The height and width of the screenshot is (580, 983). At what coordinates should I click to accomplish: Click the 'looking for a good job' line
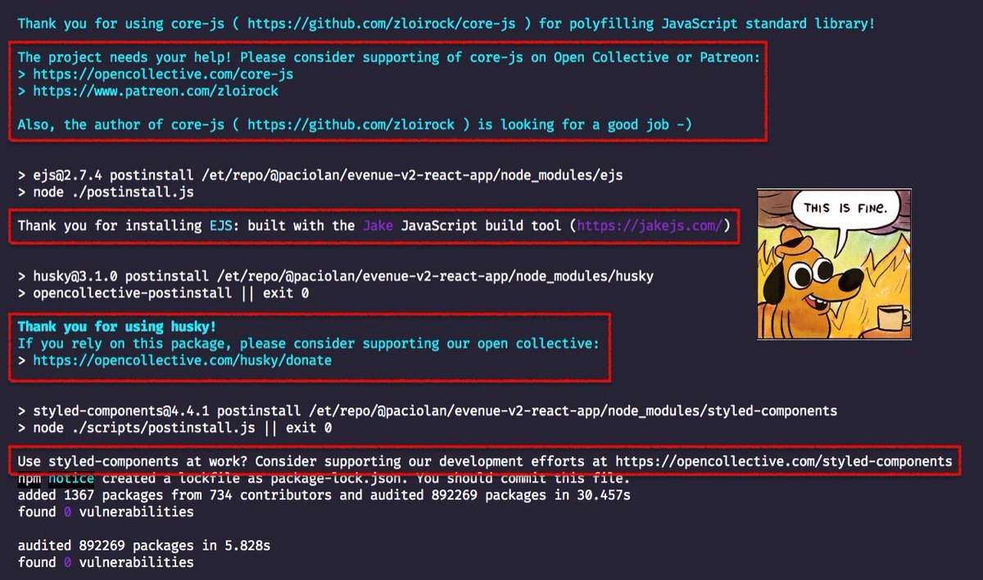tap(355, 125)
